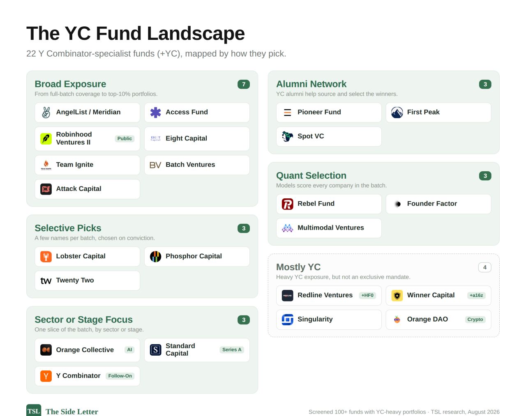Screen dimensions: 526x416
Task: Click the AngelList / Meridian fund name
Action: coord(88,112)
